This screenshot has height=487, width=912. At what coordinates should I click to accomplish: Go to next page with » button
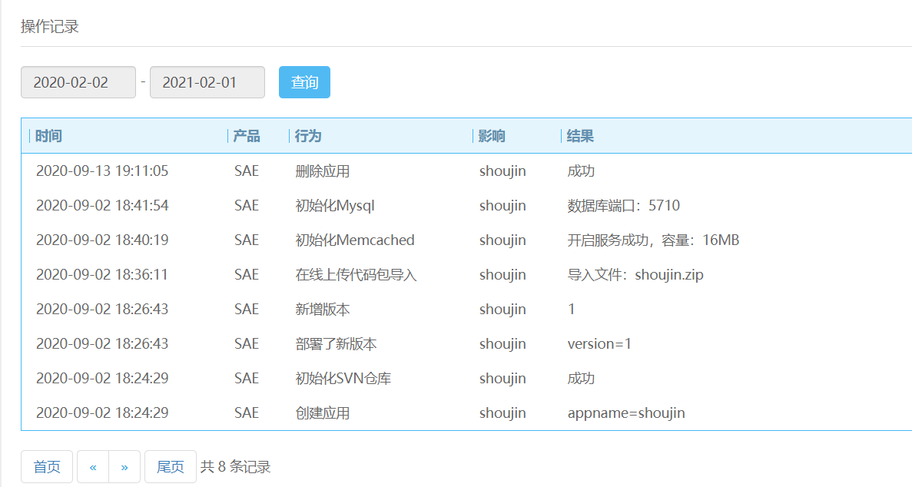(124, 466)
